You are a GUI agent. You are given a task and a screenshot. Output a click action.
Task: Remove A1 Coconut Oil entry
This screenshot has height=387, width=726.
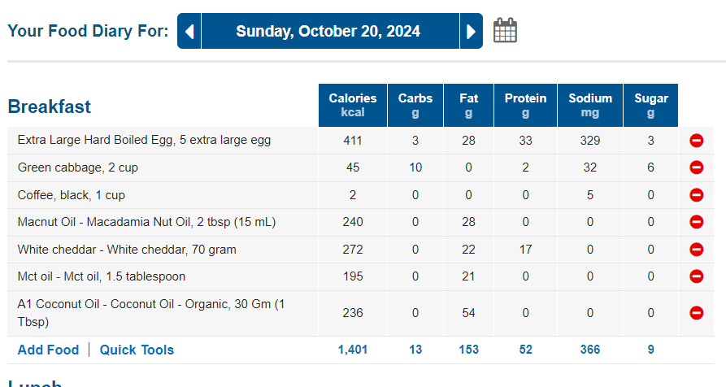coord(696,312)
